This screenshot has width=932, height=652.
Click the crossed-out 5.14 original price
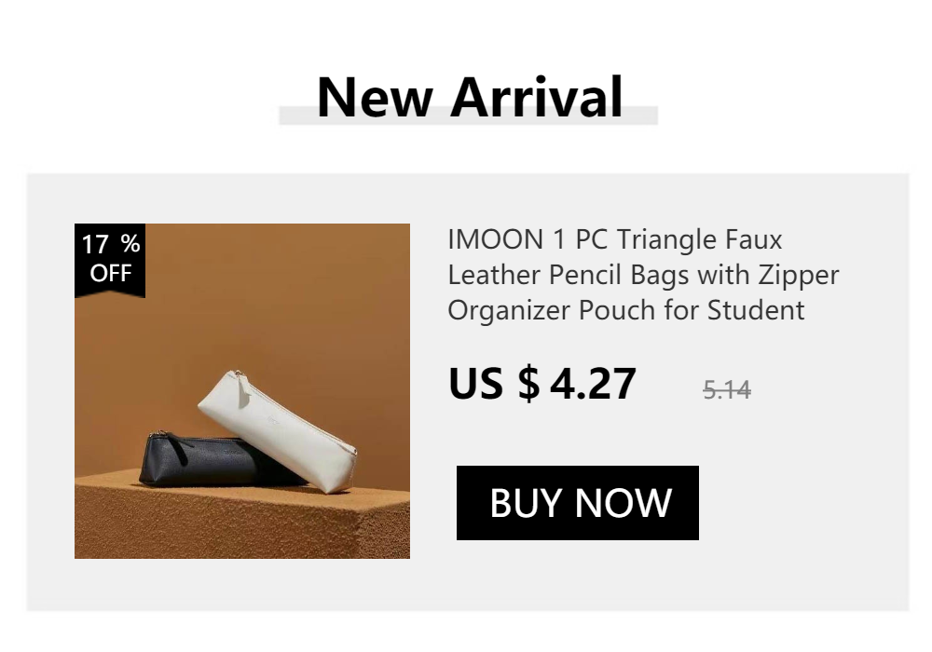[x=727, y=390]
